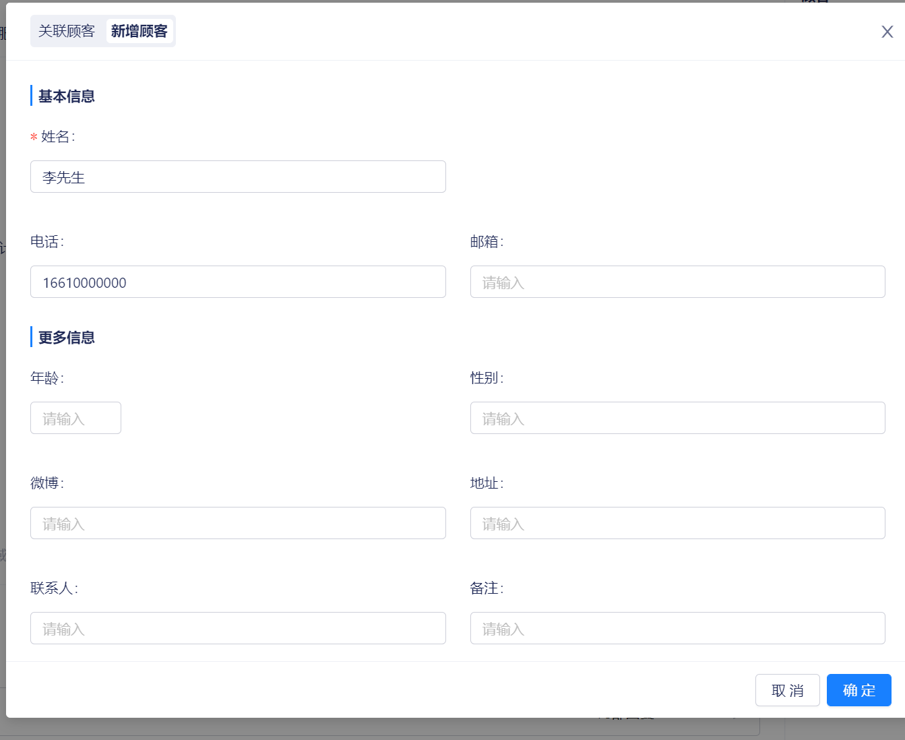
Task: Focus the 联系人 input field
Action: 238,628
